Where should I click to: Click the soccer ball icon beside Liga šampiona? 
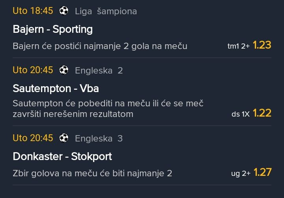(64, 11)
